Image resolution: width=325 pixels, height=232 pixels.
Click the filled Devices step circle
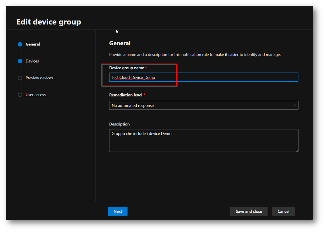click(x=20, y=61)
